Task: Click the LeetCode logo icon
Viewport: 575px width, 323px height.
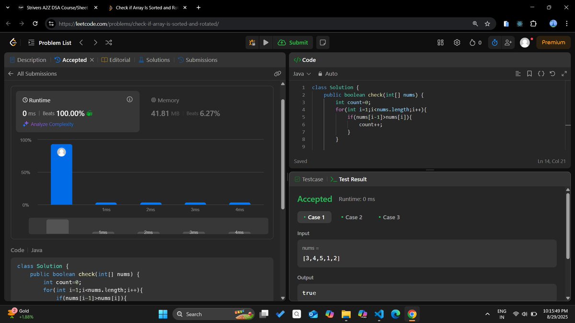Action: point(13,43)
